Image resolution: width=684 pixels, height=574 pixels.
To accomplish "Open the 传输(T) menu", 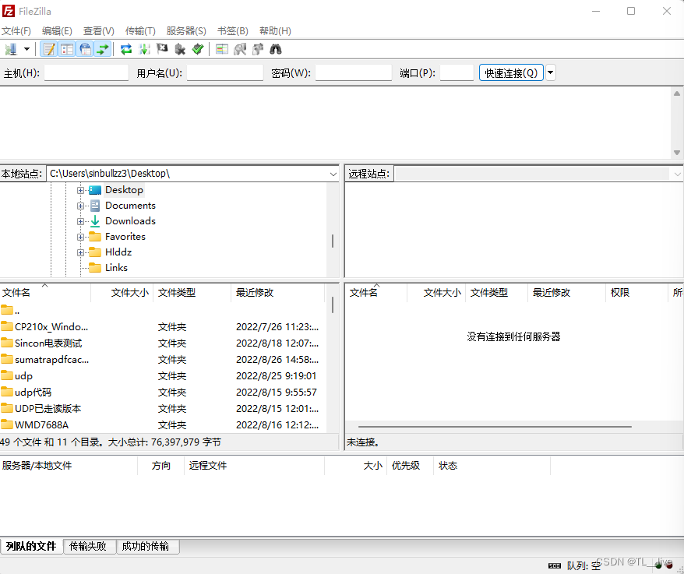I will coord(140,31).
